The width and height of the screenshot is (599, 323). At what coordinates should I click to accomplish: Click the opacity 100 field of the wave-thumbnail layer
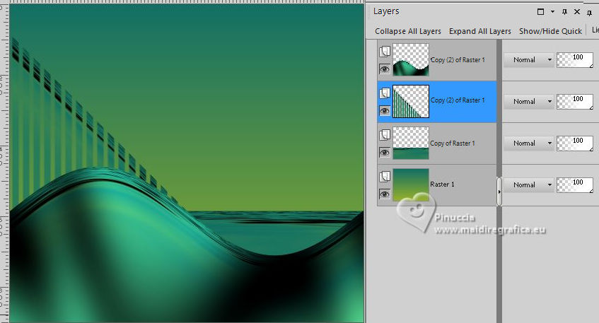(x=575, y=60)
